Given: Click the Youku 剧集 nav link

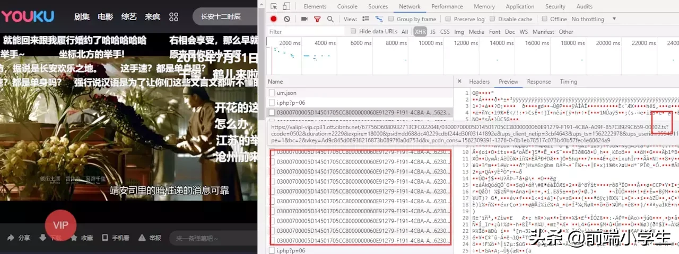Looking at the screenshot, I should 82,17.
